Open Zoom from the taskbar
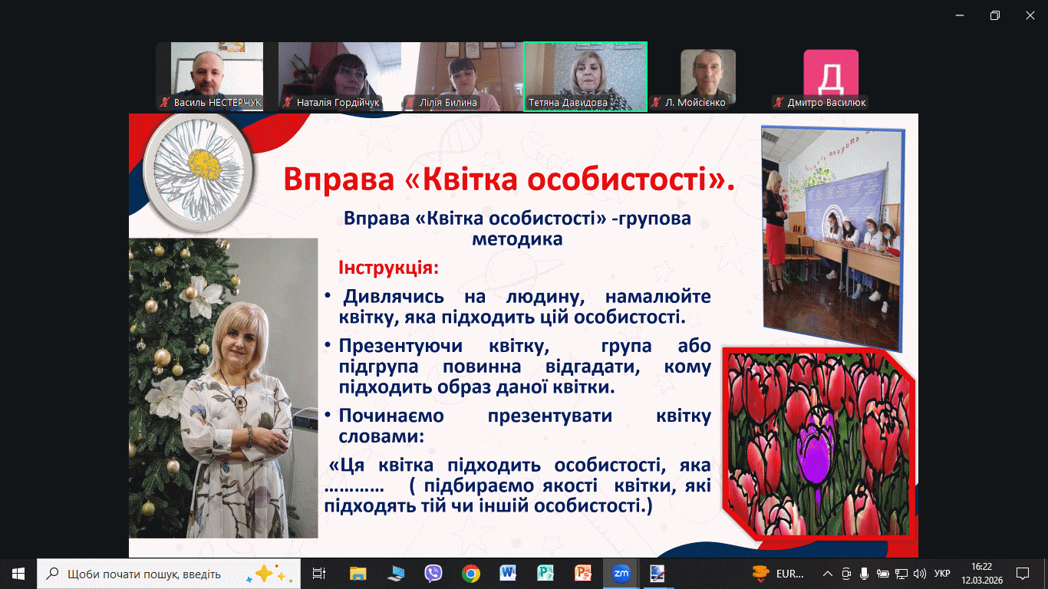This screenshot has height=589, width=1048. coord(621,573)
